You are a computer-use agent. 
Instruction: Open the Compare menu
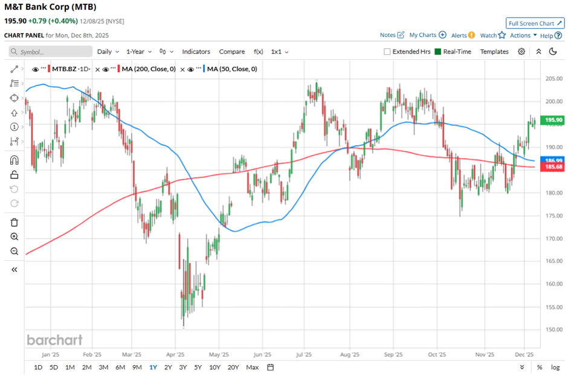[x=232, y=52]
